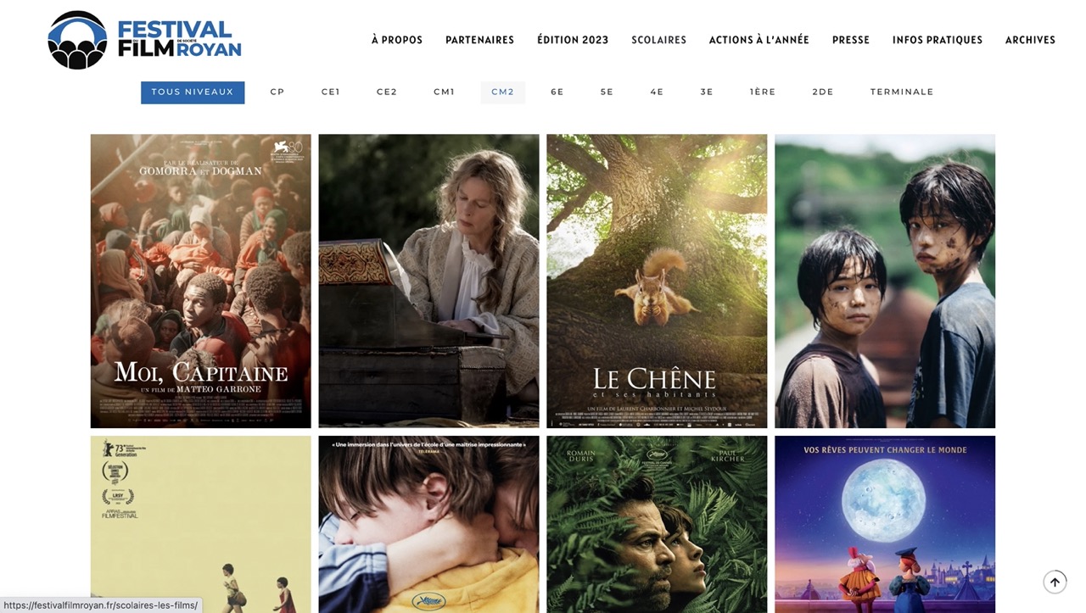
Task: Open the moon poster with Vos rêves text
Action: point(885,524)
